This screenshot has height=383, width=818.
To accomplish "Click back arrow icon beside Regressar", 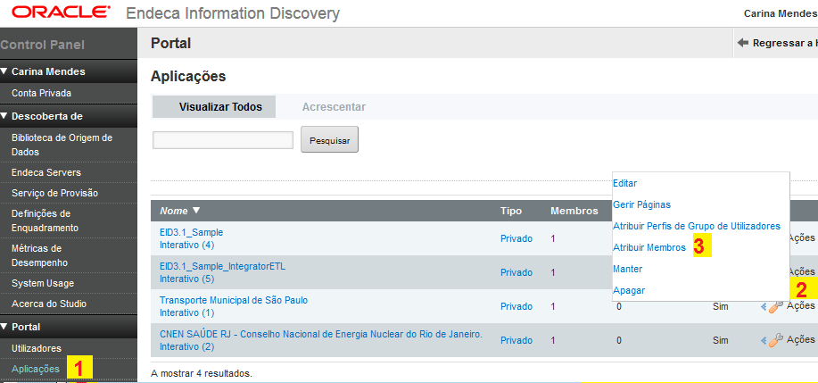I will coord(742,43).
